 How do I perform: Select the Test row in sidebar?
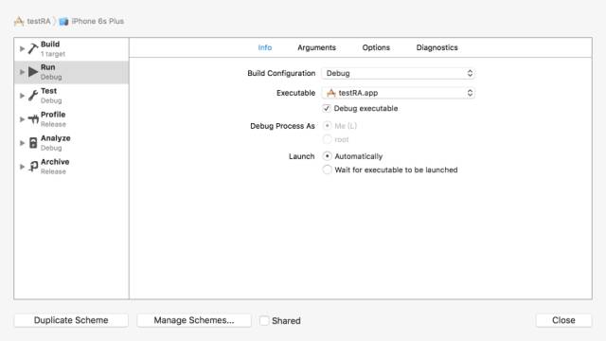pos(72,96)
